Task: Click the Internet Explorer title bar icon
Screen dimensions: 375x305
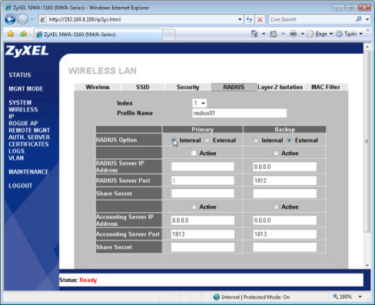Action: 8,8
